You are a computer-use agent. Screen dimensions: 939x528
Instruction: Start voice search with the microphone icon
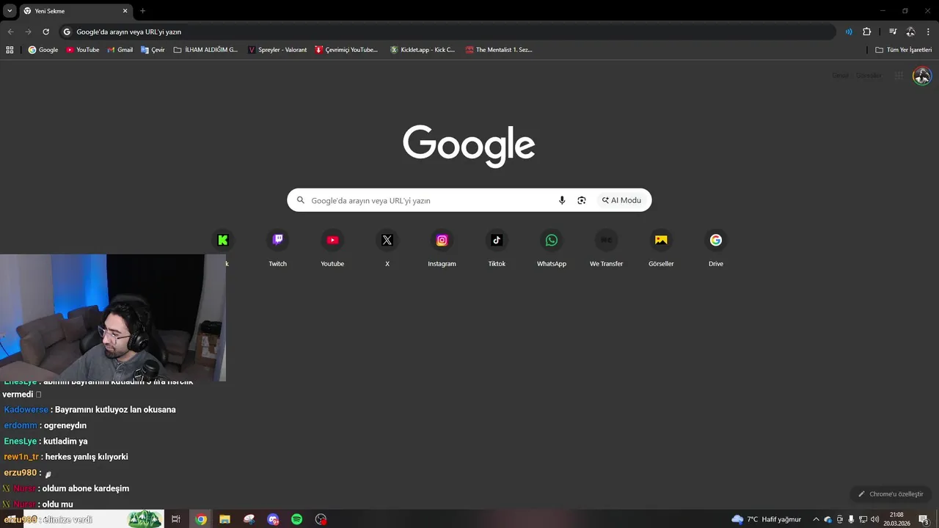point(562,200)
